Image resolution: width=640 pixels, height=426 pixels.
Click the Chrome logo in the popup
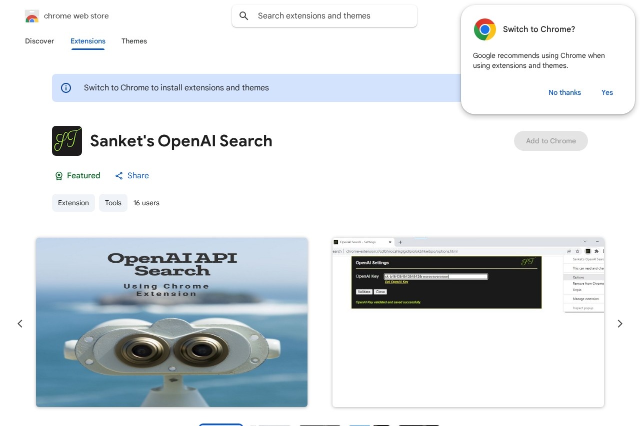pyautogui.click(x=484, y=29)
